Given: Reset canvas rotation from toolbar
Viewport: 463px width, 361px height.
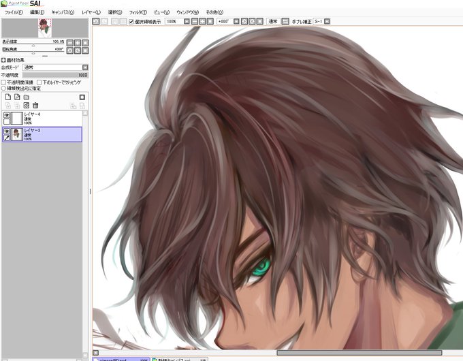Looking at the screenshot, I should pos(259,21).
